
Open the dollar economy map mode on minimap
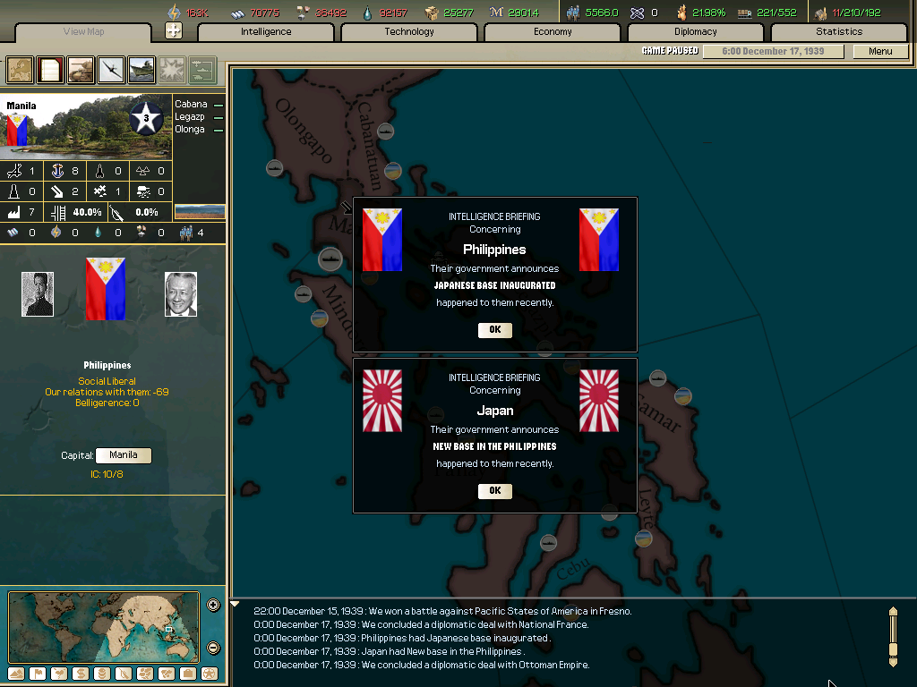point(81,674)
